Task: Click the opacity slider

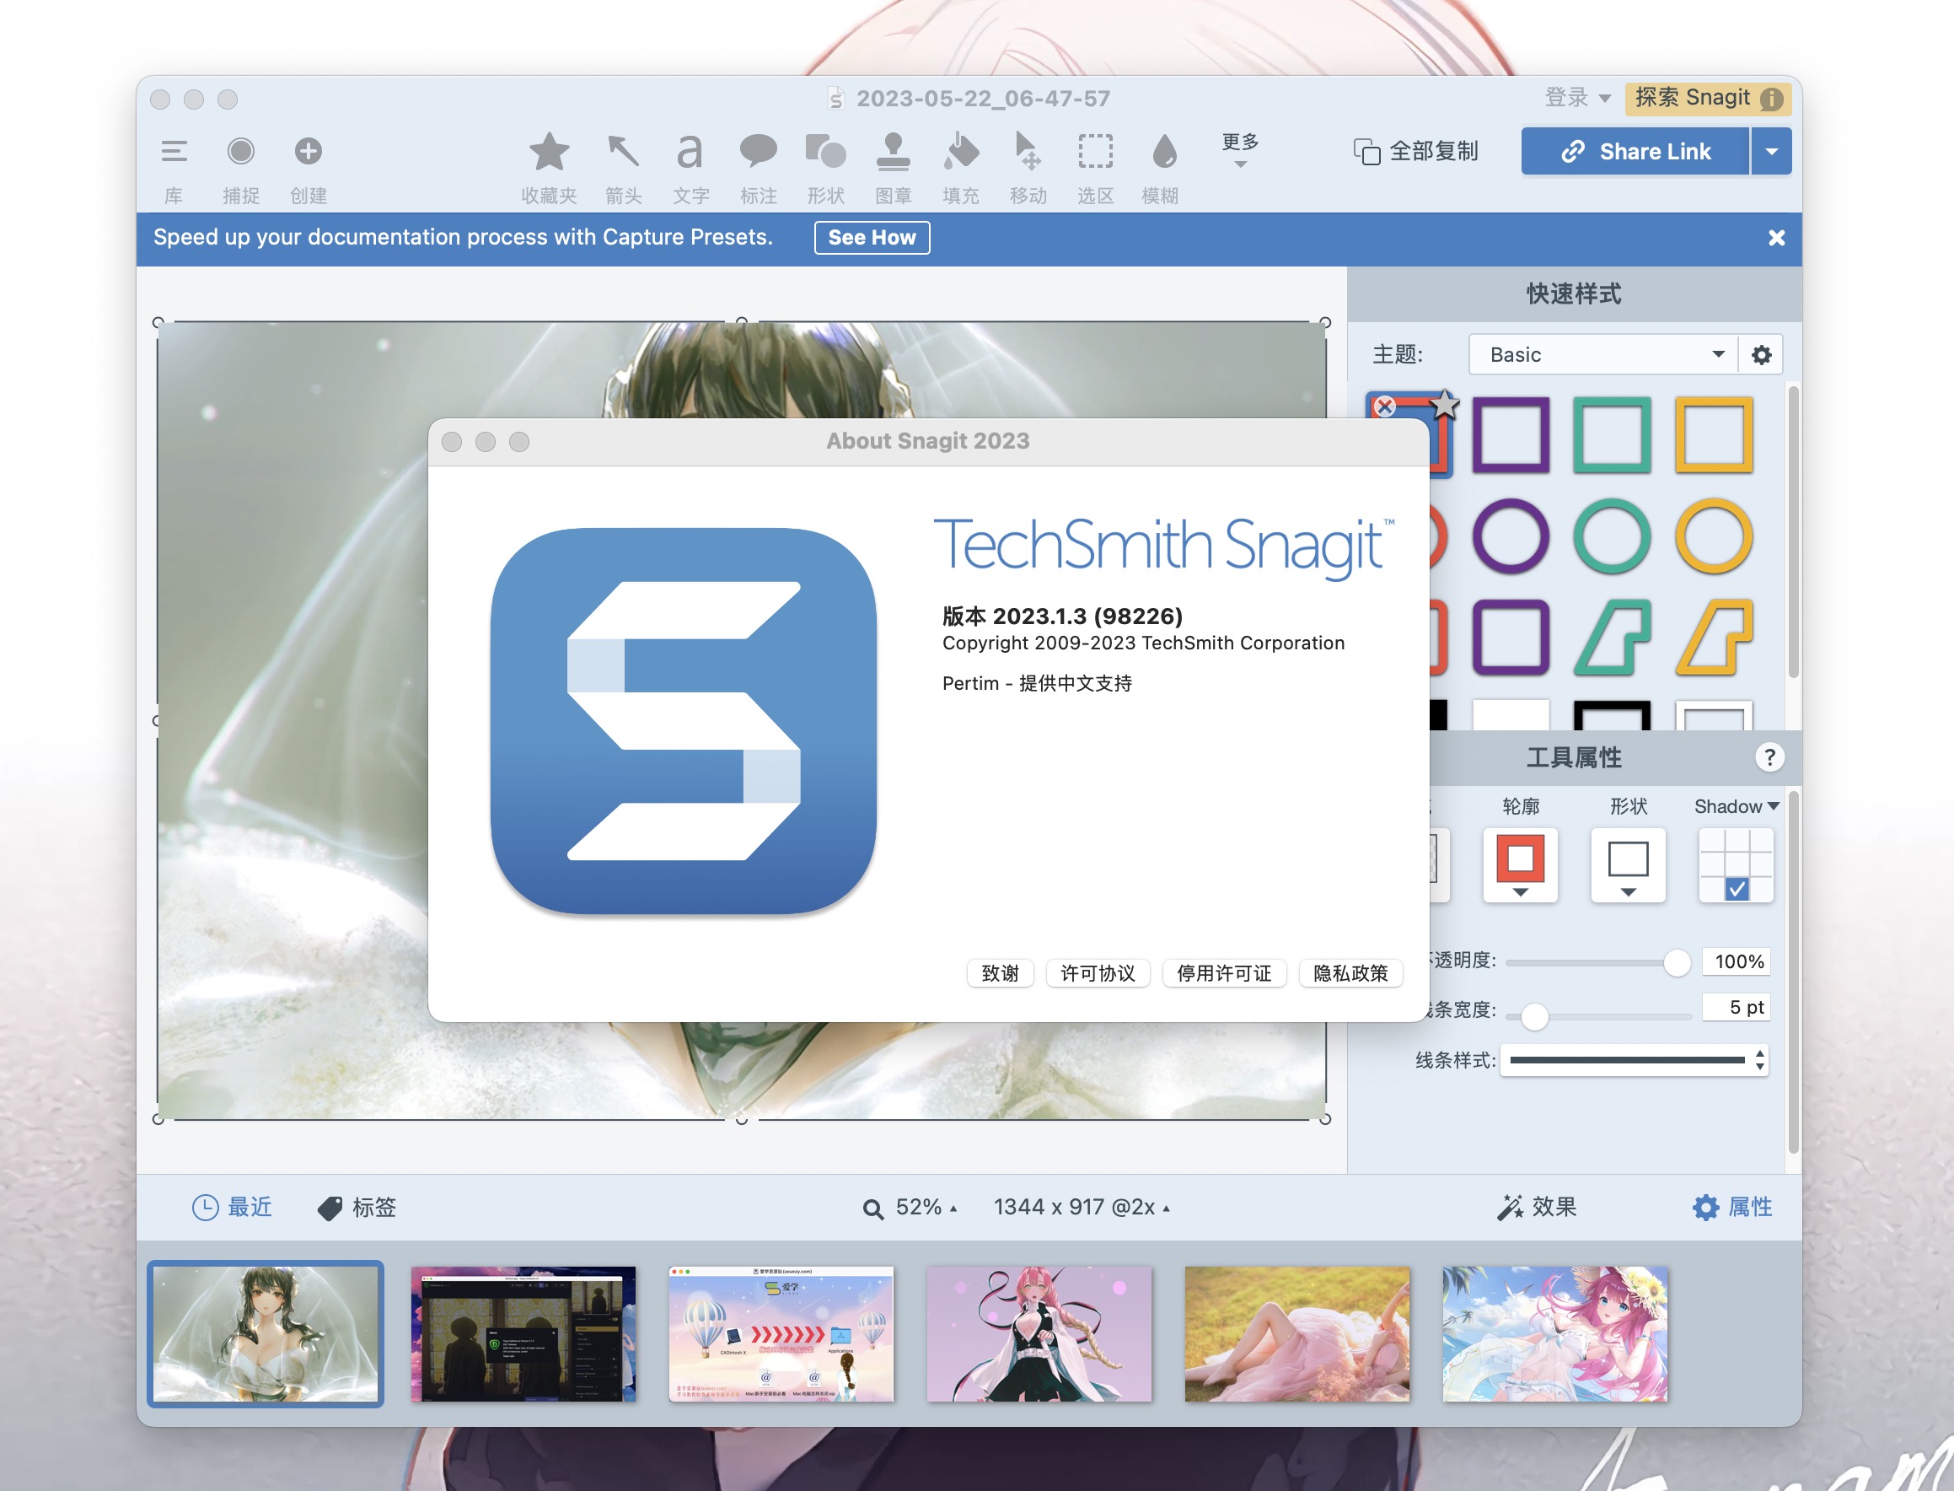Action: [x=1598, y=962]
